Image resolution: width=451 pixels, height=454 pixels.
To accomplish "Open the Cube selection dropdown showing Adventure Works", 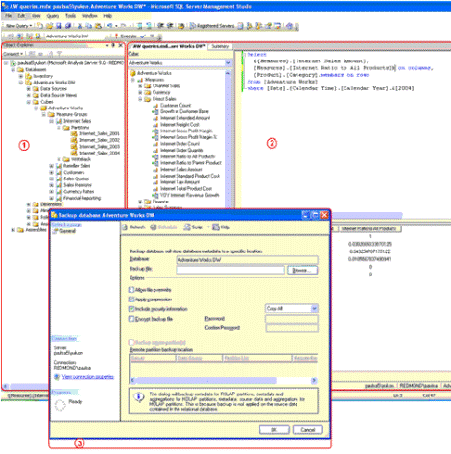I will click(x=228, y=63).
